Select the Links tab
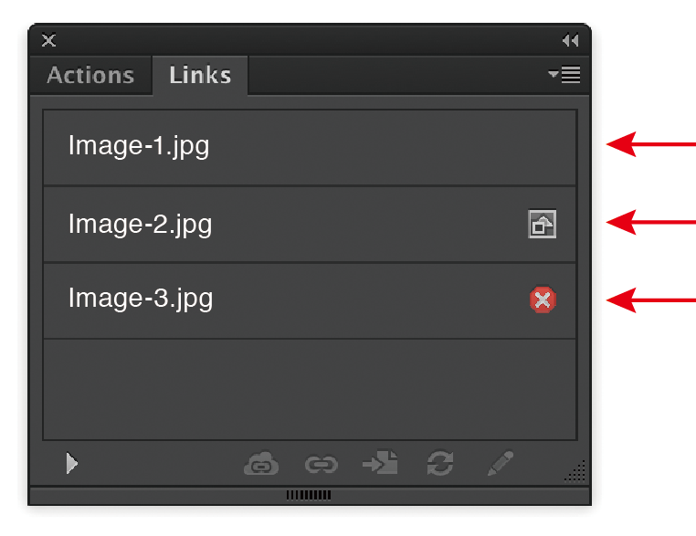The image size is (696, 536). click(200, 75)
